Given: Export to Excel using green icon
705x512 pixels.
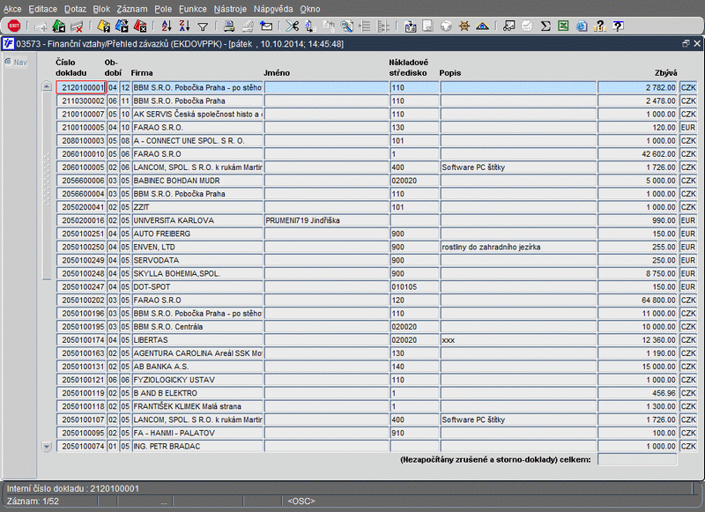Looking at the screenshot, I should 563,26.
